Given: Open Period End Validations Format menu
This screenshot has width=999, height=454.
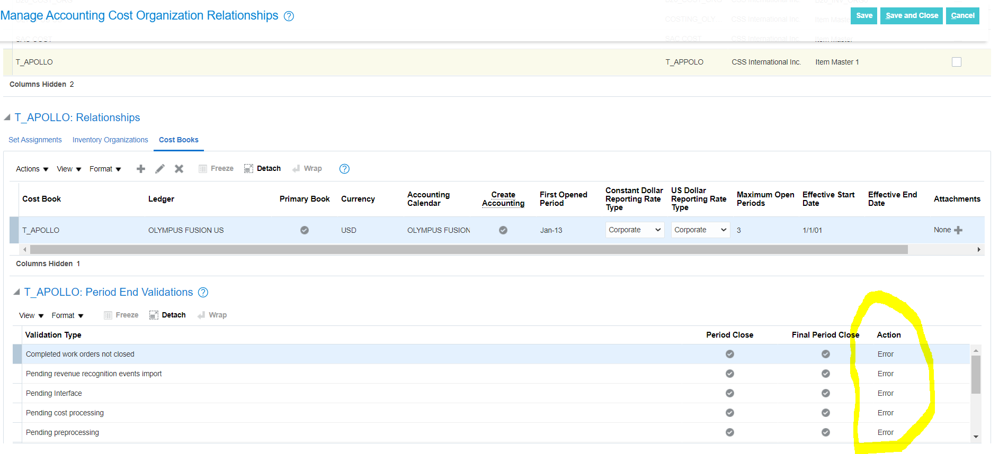Looking at the screenshot, I should (x=68, y=315).
